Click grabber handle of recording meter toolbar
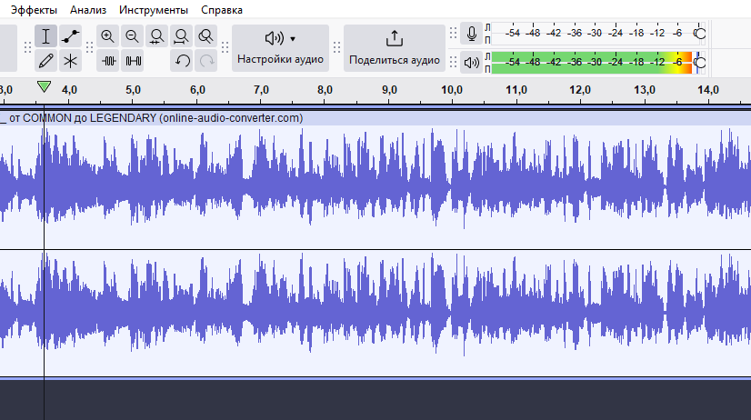This screenshot has width=751, height=420. [x=453, y=33]
